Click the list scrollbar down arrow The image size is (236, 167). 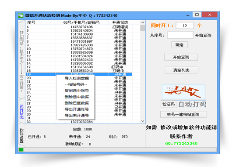tap(143, 121)
